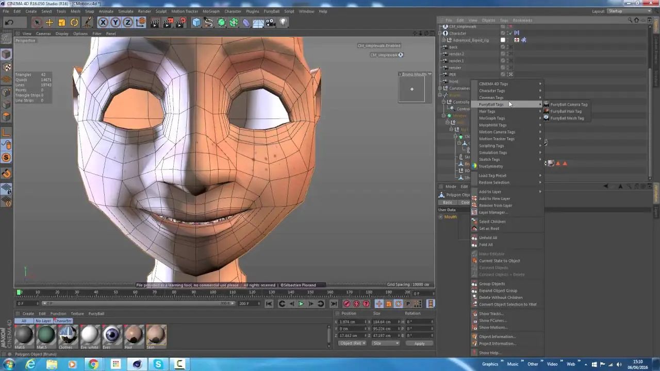
Task: Select Layer Manager from the context menu
Action: pyautogui.click(x=493, y=212)
